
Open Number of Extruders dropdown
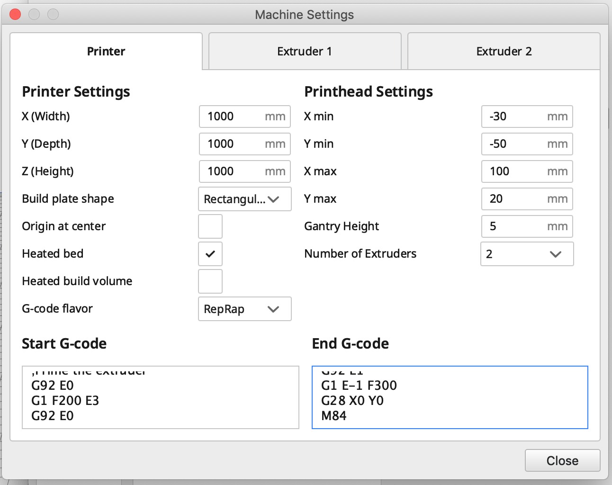(x=527, y=254)
